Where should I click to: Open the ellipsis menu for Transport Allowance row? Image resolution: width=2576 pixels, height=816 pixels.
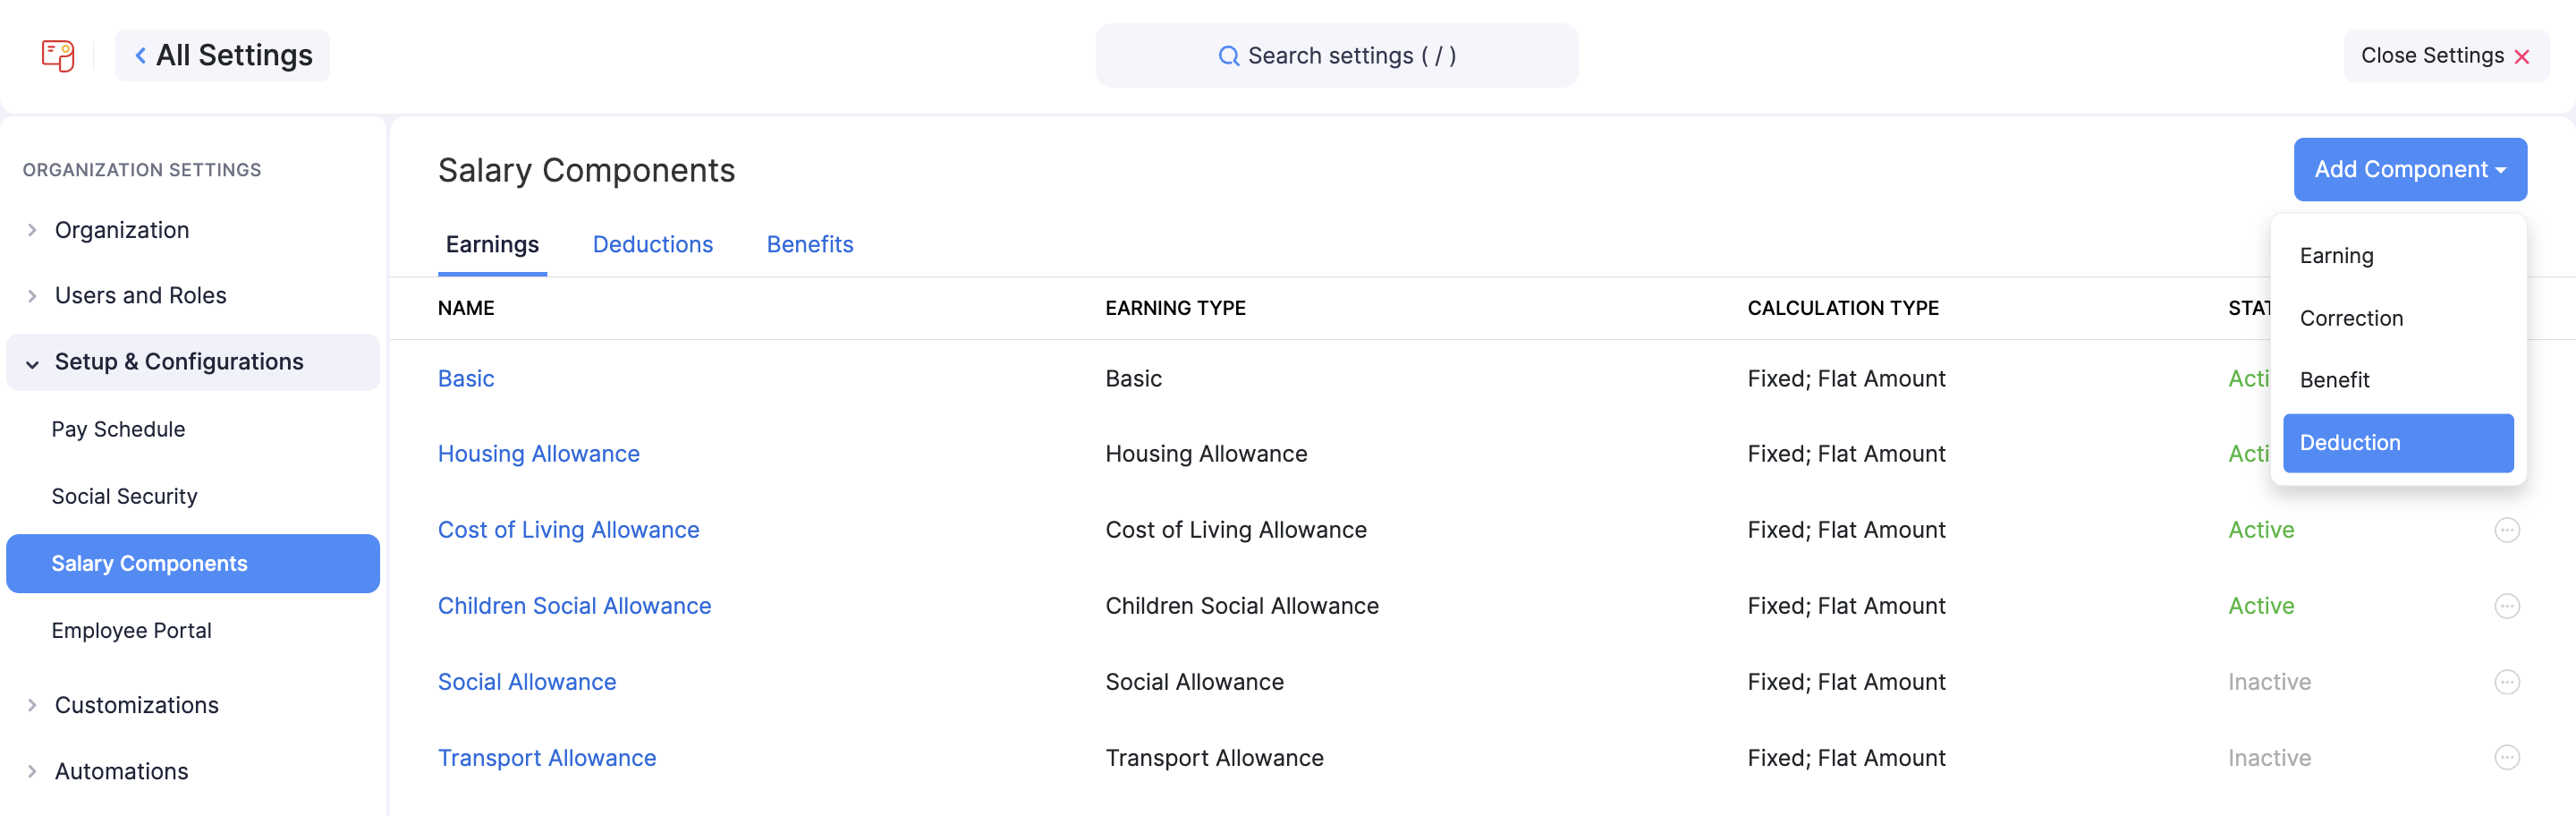coord(2508,757)
